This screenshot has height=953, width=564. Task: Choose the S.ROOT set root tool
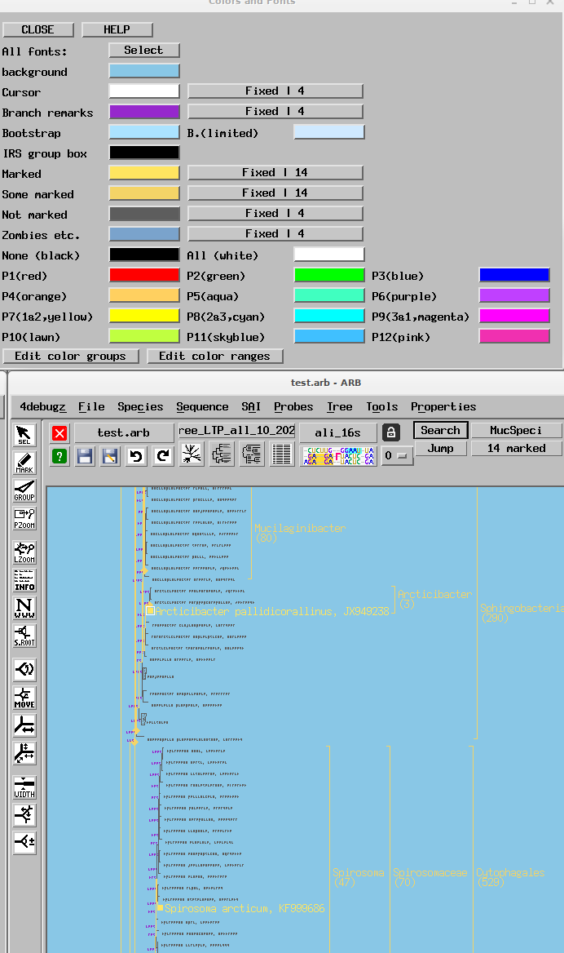[x=24, y=636]
